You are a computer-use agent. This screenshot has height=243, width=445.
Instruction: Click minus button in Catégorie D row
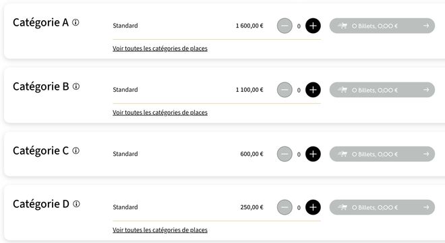285,207
